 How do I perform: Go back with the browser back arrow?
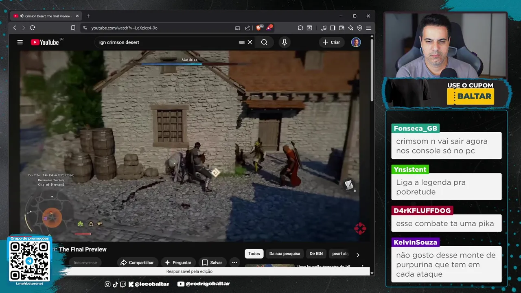click(15, 28)
